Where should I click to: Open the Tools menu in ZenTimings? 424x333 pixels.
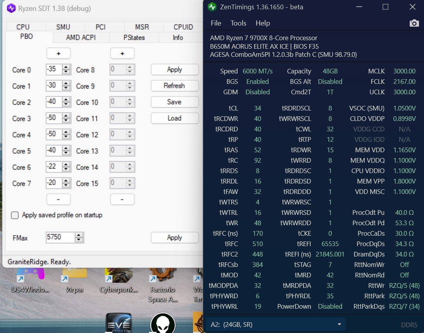[x=238, y=23]
